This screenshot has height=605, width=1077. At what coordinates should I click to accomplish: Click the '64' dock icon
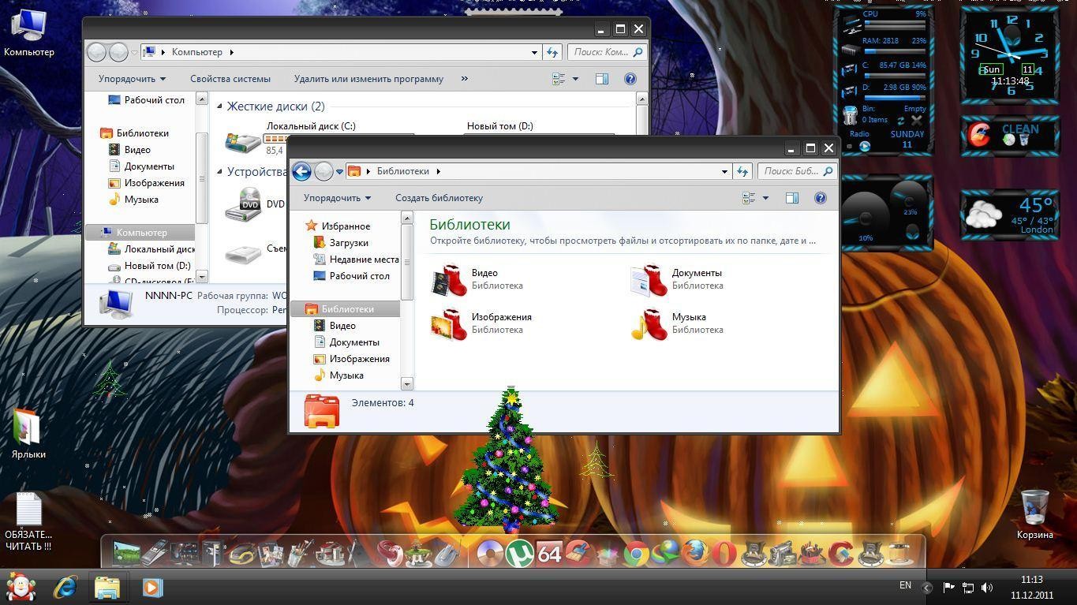pyautogui.click(x=548, y=554)
